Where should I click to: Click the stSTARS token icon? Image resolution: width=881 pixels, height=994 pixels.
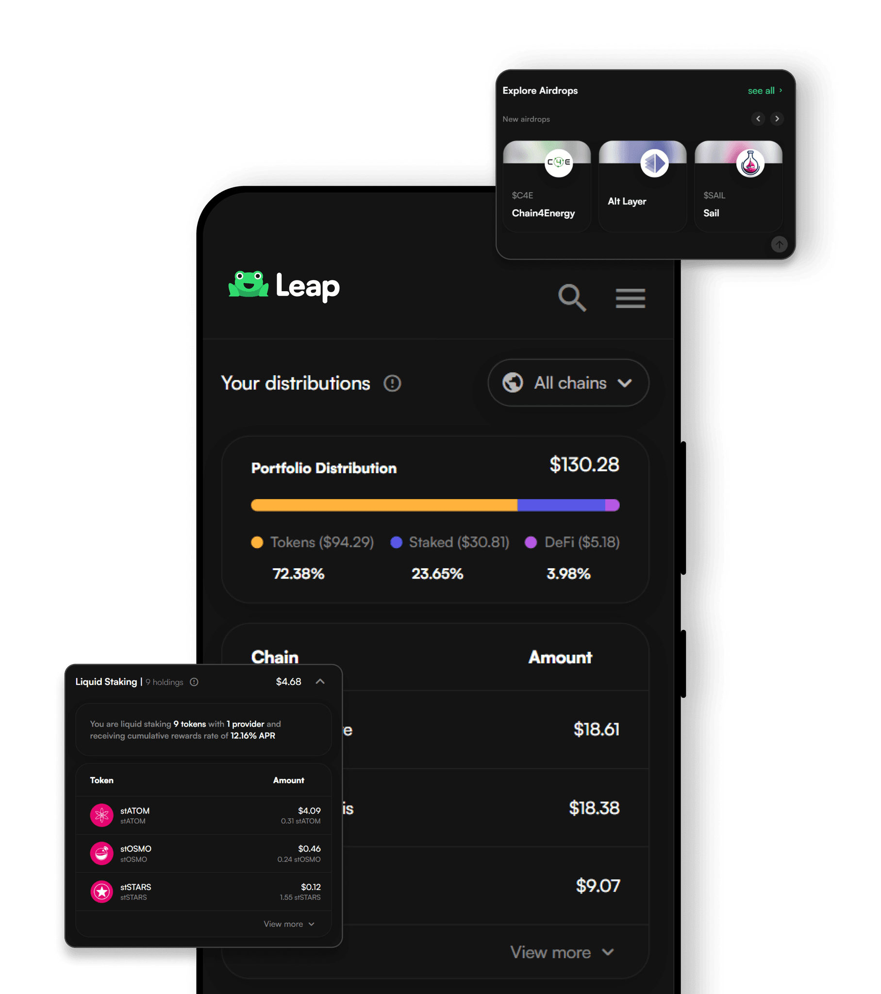coord(100,892)
